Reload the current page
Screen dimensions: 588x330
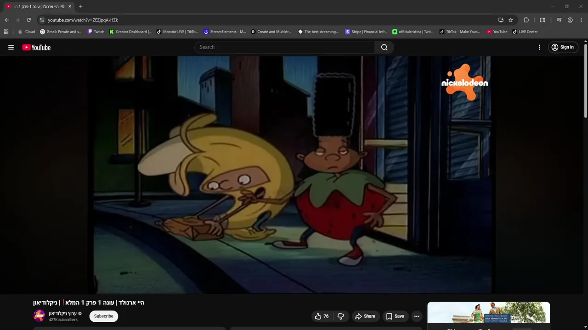(28, 20)
